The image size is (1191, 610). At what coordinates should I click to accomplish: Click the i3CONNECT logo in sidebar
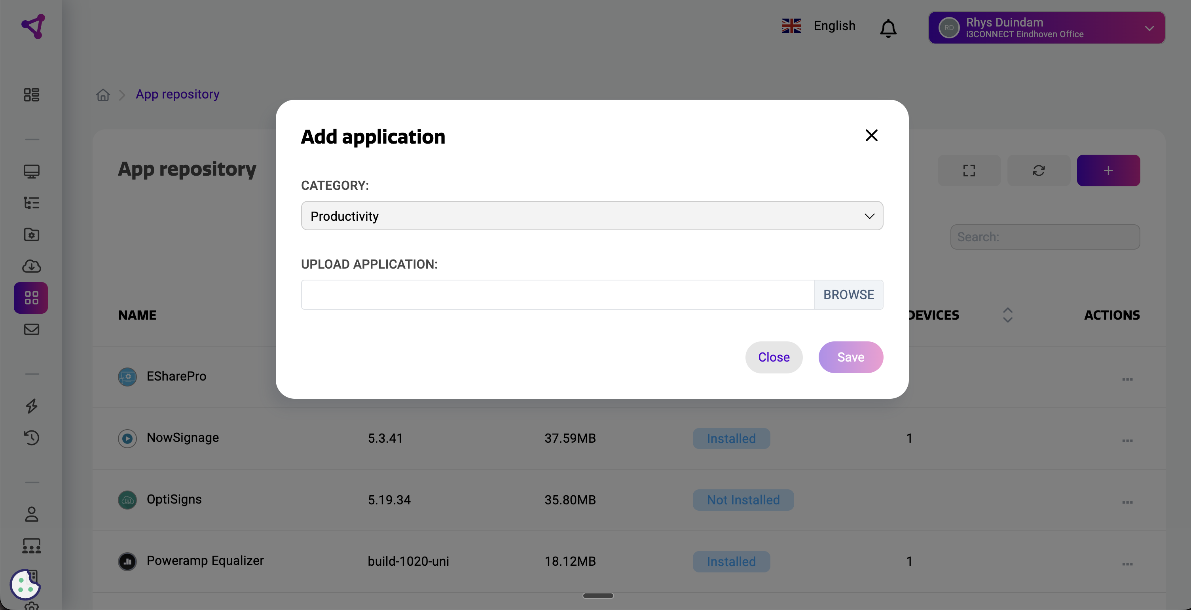(x=33, y=27)
